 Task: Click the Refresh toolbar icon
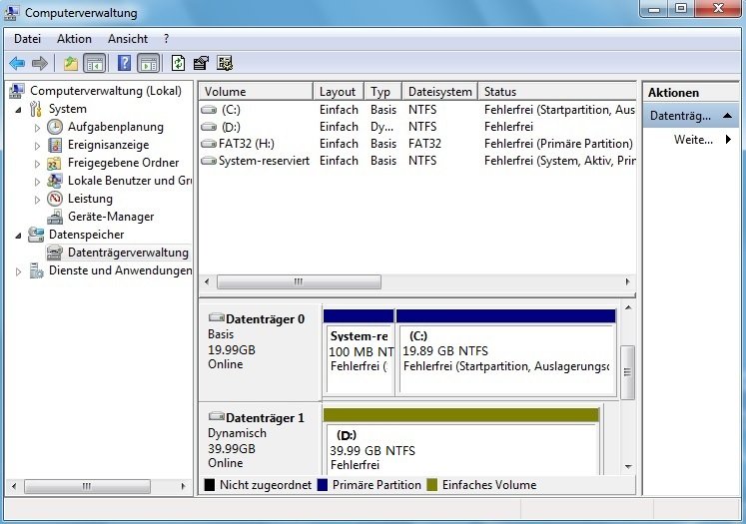[x=178, y=63]
